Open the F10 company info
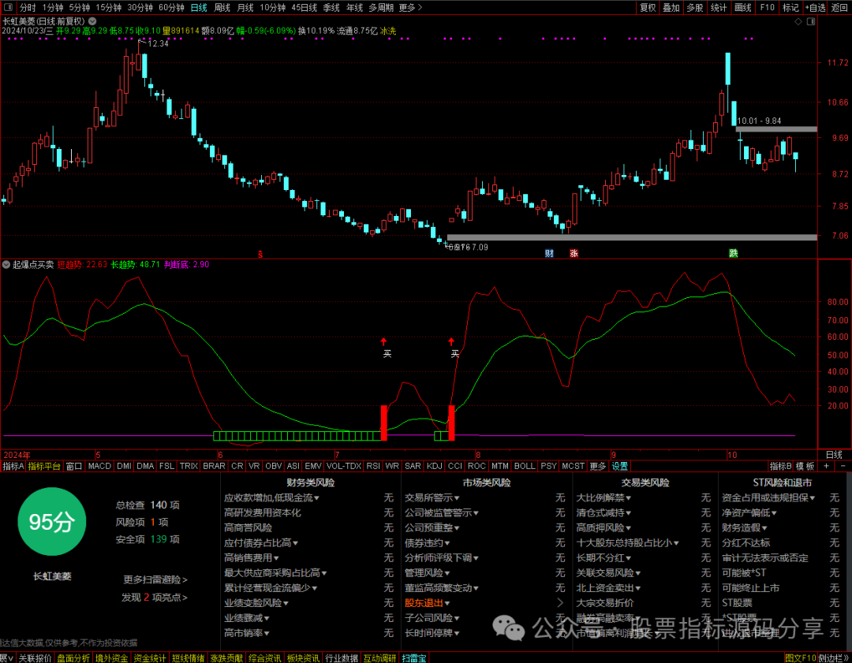The width and height of the screenshot is (852, 663). tap(768, 8)
